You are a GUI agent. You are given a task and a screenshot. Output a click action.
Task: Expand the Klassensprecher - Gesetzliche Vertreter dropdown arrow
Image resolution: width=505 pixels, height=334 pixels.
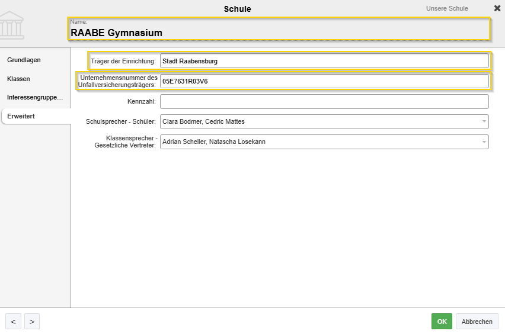[484, 142]
